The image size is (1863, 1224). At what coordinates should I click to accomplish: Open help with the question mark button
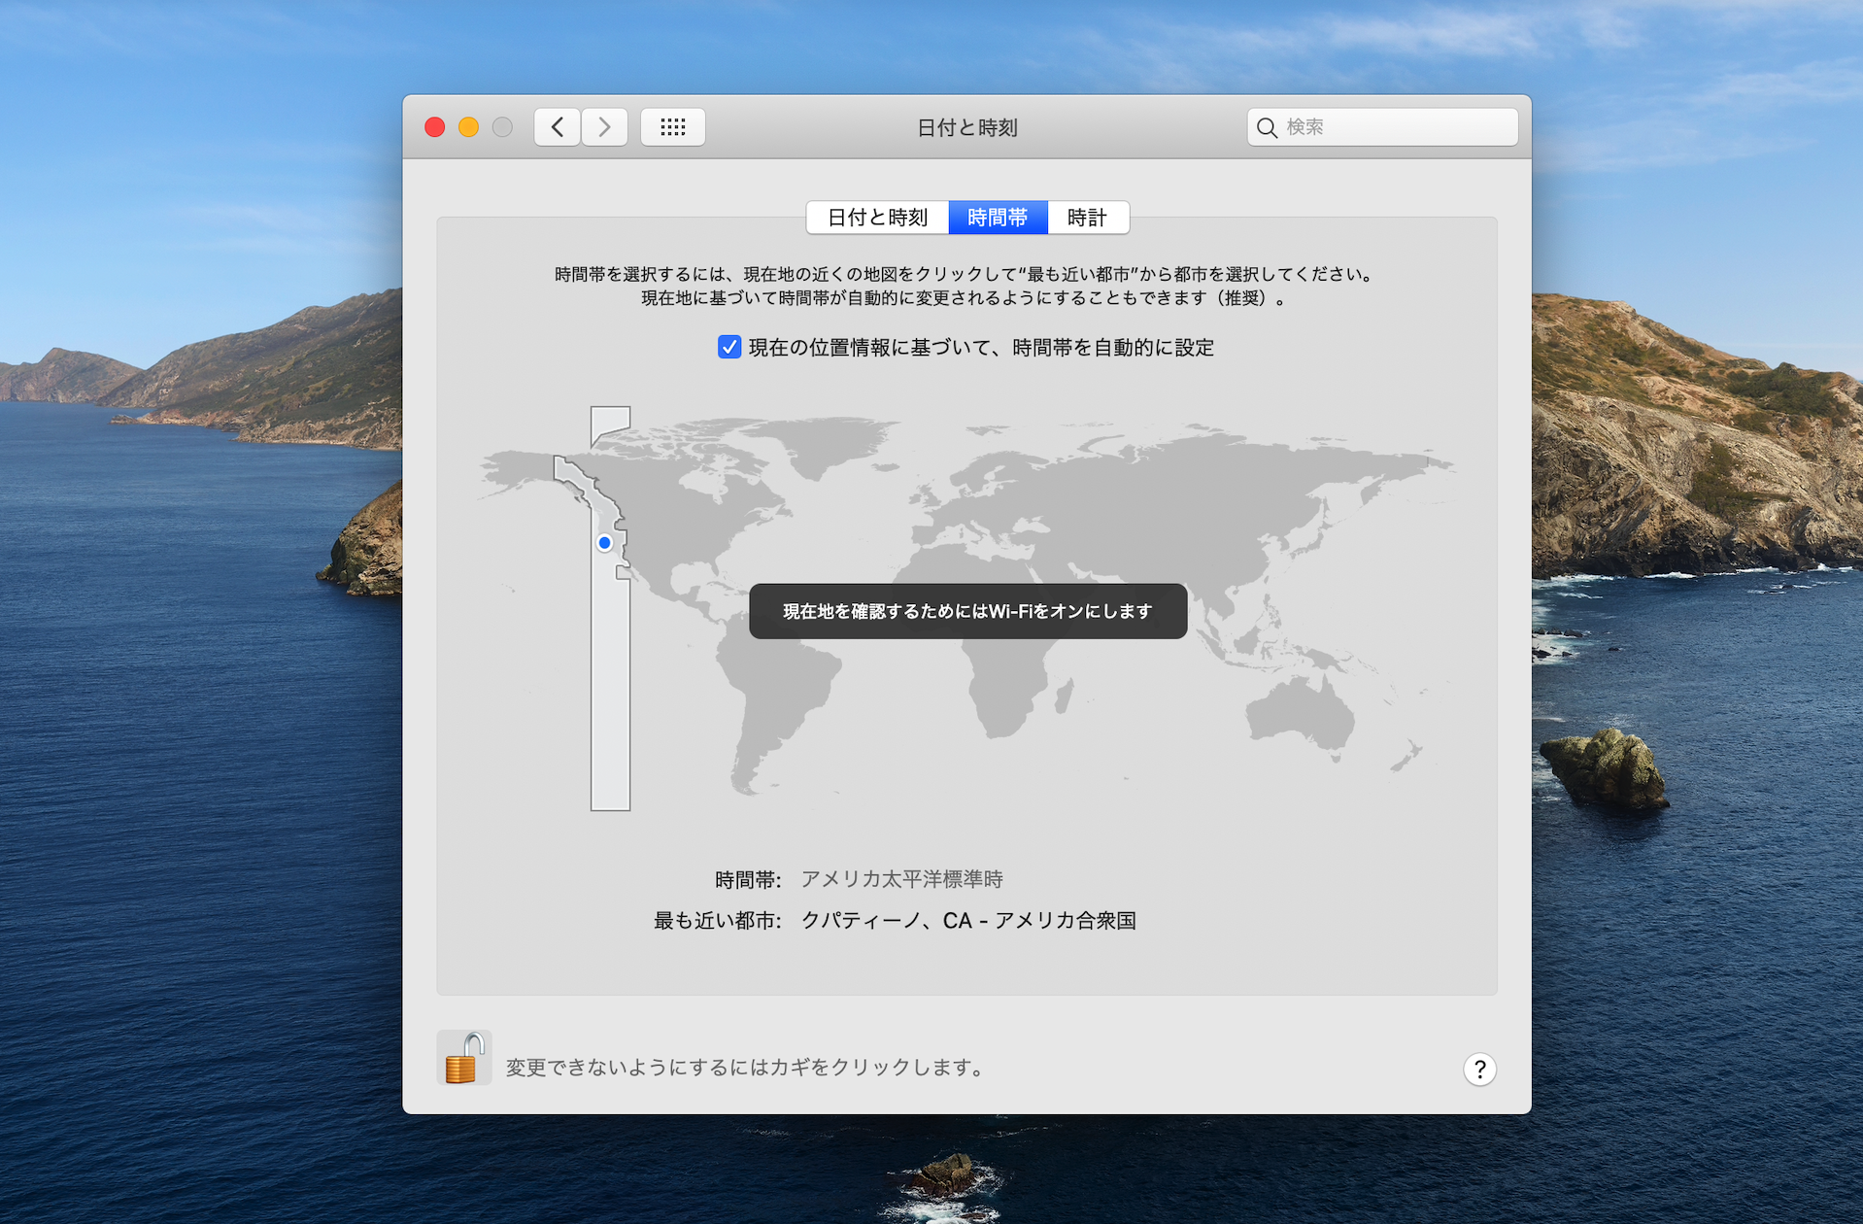[1478, 1069]
